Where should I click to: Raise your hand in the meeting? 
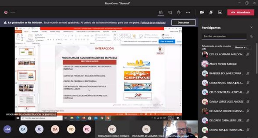(179, 12)
